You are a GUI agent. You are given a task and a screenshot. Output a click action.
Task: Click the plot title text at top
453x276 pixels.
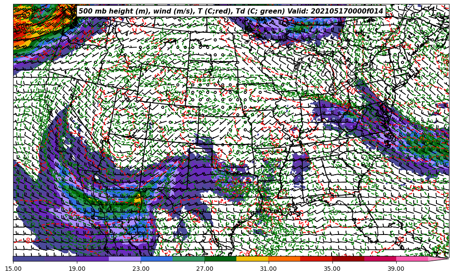[x=231, y=11]
